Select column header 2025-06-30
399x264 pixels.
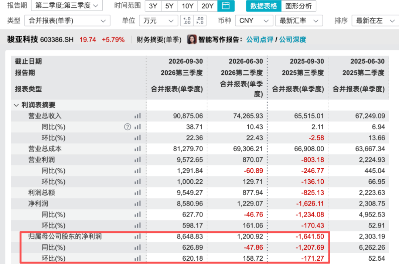[x=368, y=61]
